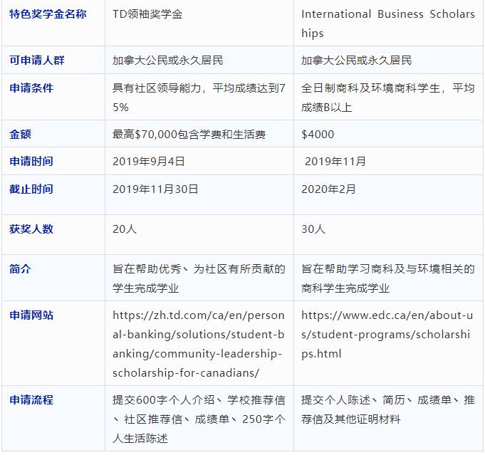Click the $4000 amount cell

318,134
